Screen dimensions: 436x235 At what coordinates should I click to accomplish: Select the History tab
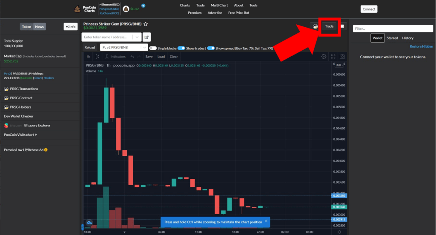coord(407,38)
